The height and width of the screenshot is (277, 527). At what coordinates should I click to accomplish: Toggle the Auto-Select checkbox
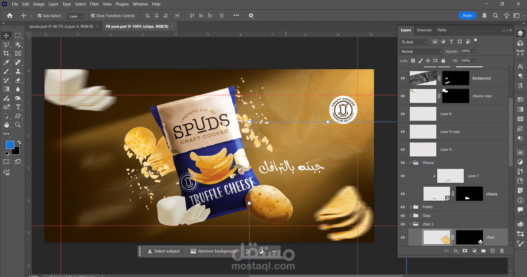pos(40,16)
